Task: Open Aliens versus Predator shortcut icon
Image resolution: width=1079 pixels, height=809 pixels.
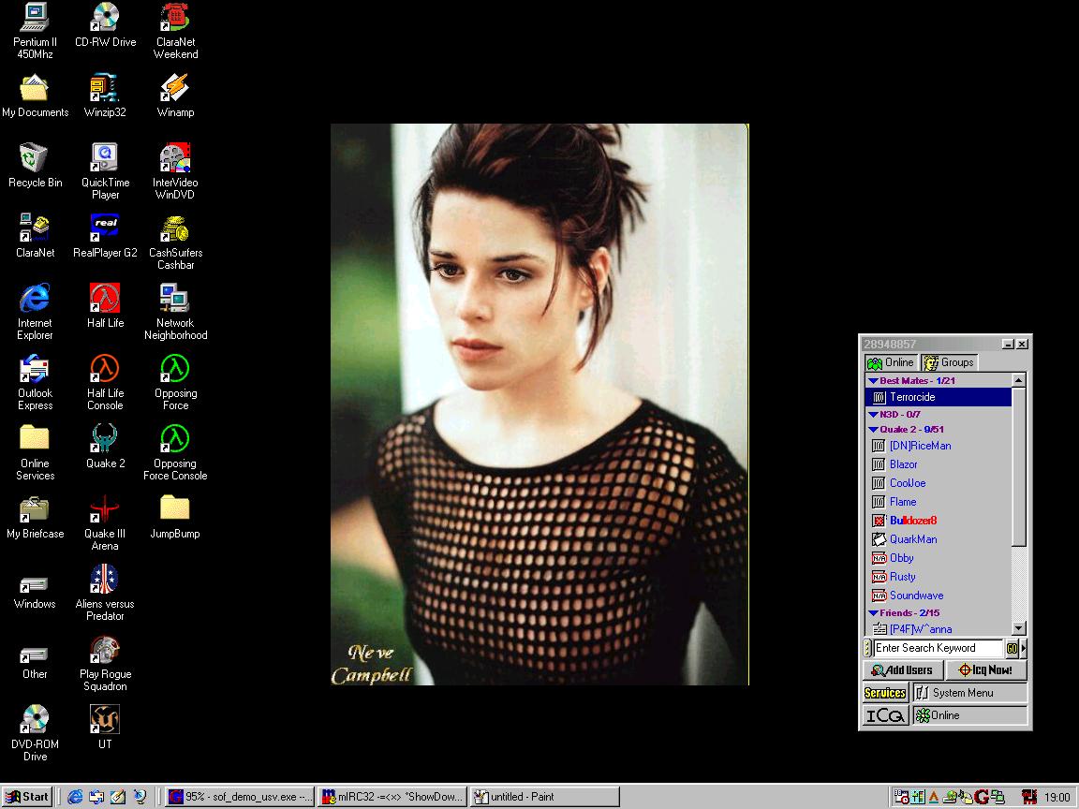Action: pos(105,580)
